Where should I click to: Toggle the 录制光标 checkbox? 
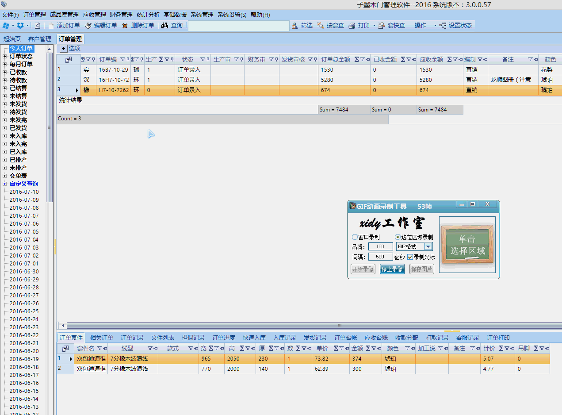[410, 257]
